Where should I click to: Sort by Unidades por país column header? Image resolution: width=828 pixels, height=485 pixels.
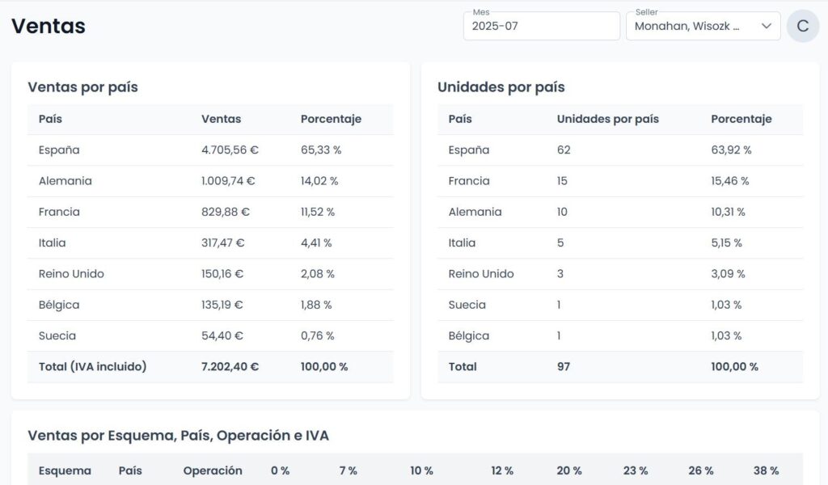point(608,119)
